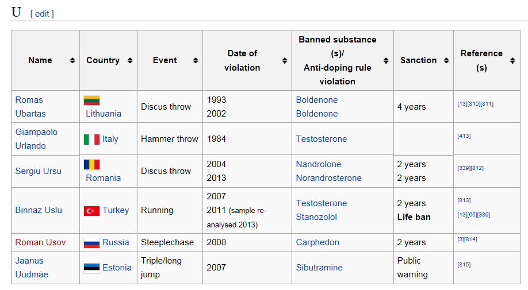
Task: Open the Binnaz Uslu page
Action: tap(39, 210)
